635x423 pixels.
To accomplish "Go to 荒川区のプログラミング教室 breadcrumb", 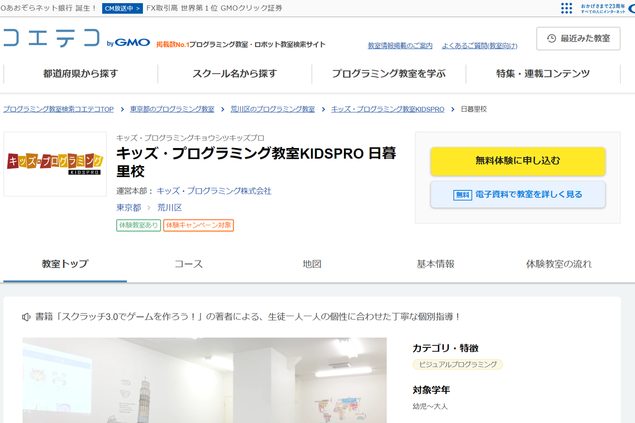I will 273,109.
